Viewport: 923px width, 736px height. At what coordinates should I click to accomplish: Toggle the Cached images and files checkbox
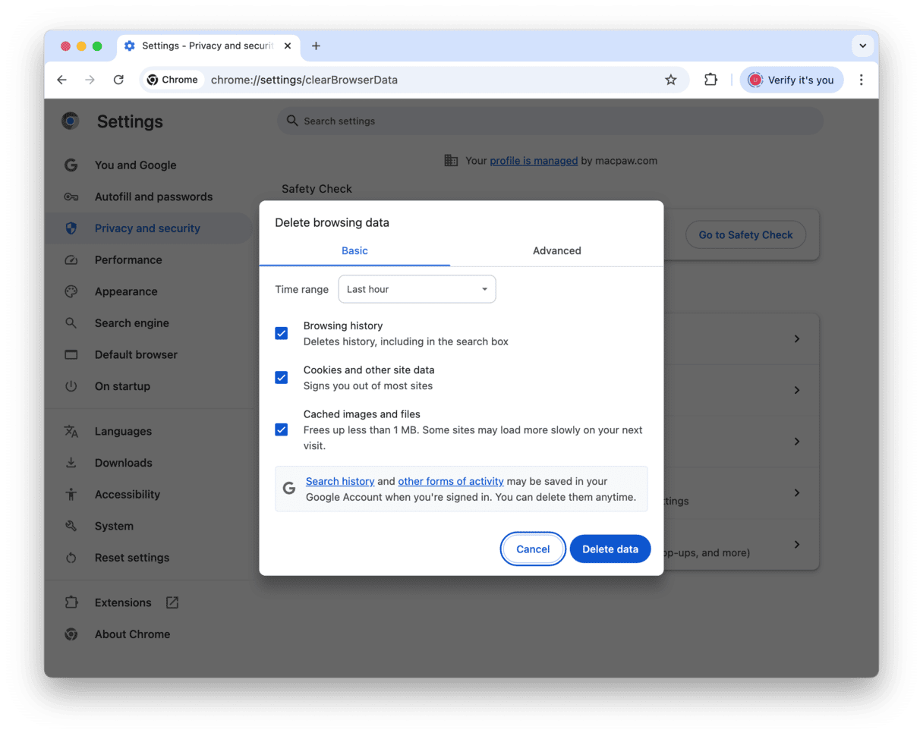[282, 429]
